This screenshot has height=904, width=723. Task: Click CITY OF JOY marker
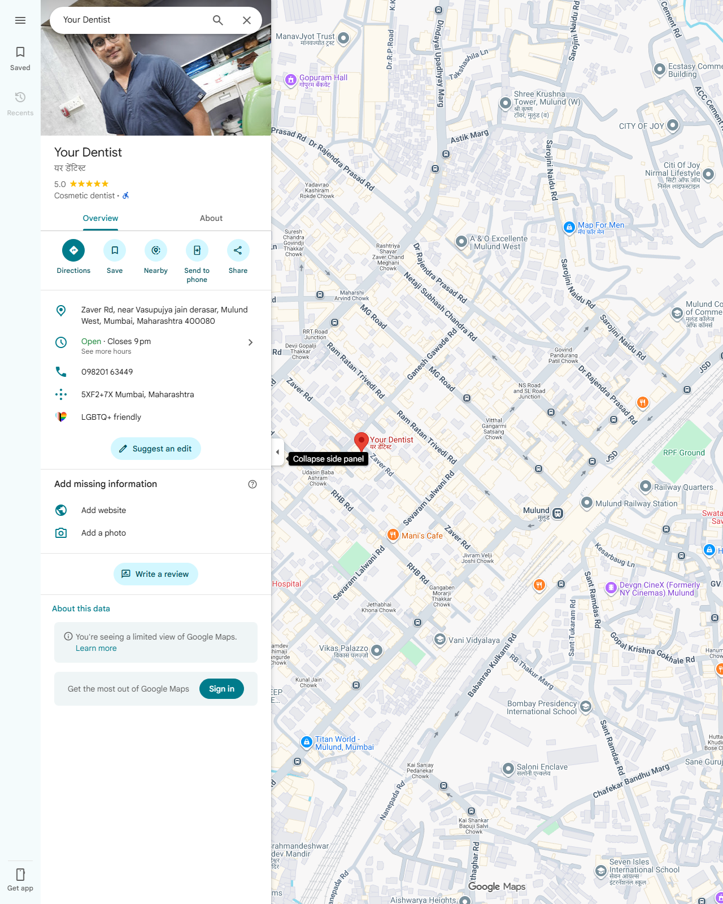pyautogui.click(x=673, y=125)
